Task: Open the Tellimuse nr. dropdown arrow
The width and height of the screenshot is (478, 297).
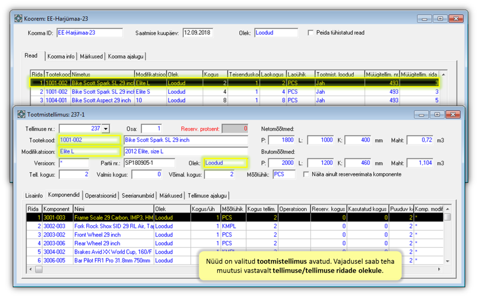Action: click(106, 129)
